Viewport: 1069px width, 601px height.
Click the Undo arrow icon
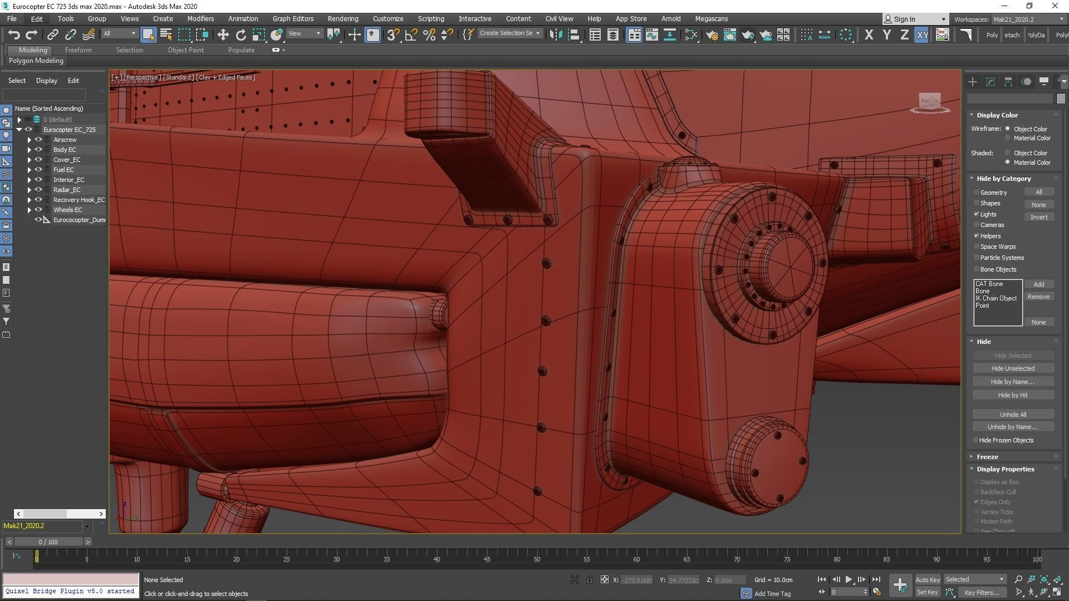(13, 35)
